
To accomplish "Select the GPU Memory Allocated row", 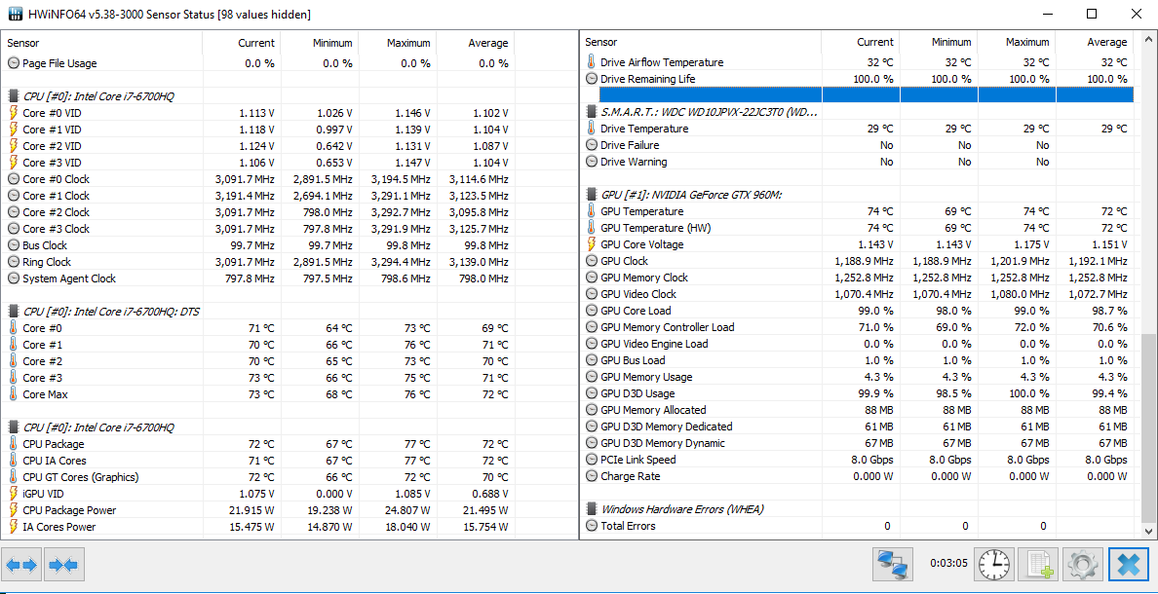I will 858,410.
